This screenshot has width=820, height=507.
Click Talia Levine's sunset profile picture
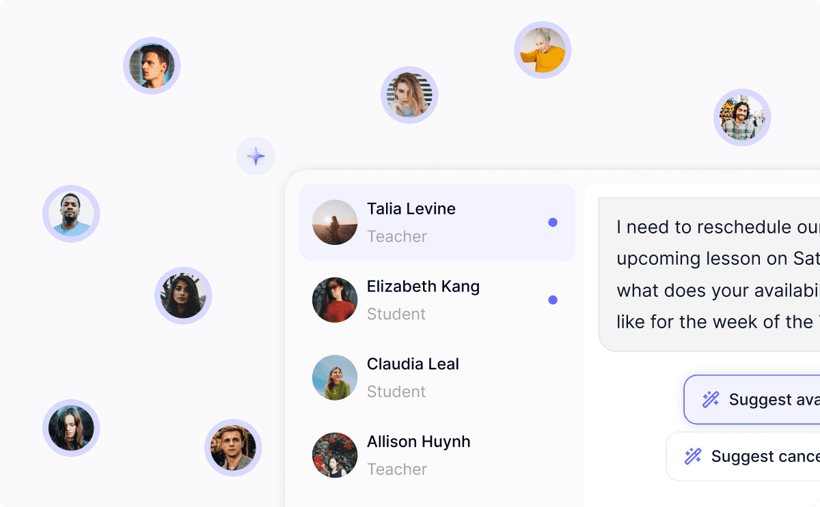pyautogui.click(x=335, y=222)
